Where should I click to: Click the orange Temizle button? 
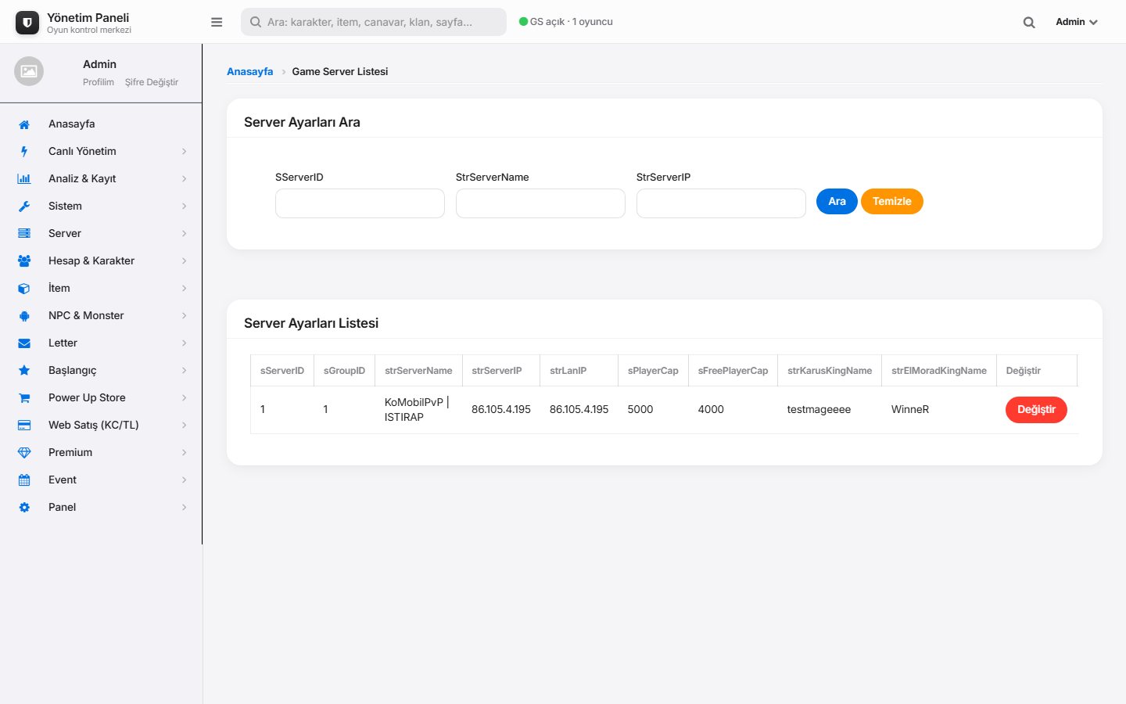coord(892,202)
